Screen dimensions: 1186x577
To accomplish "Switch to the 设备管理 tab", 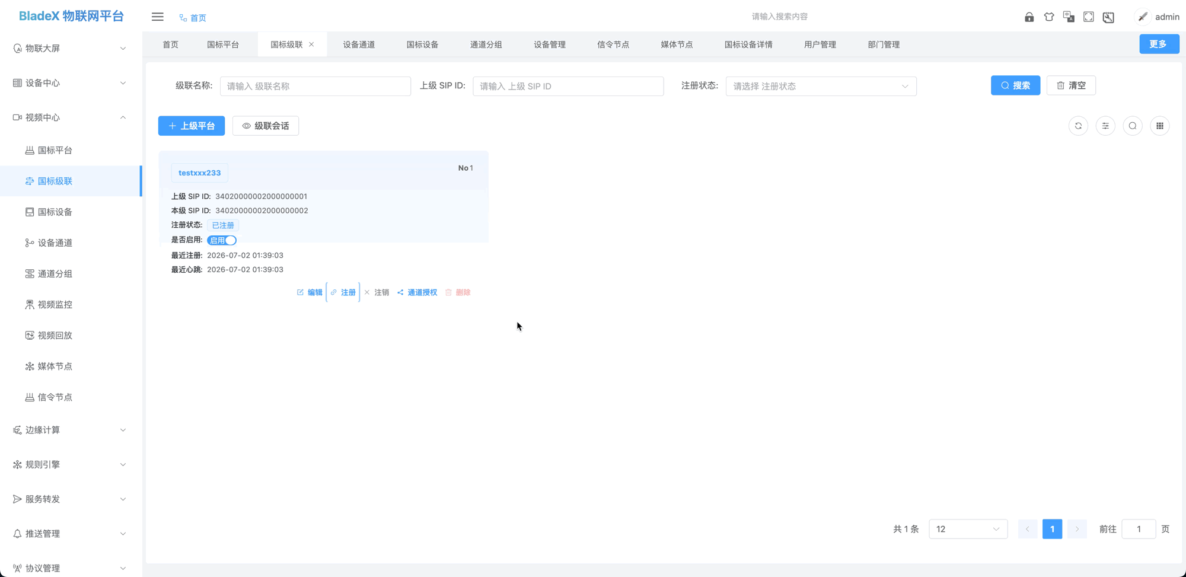I will pyautogui.click(x=550, y=44).
